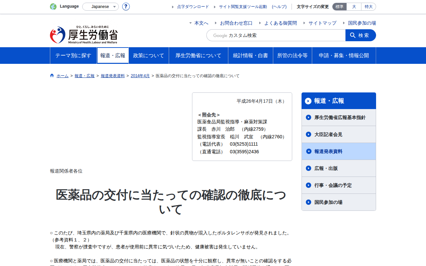Click circle arrow icon next to 大臣記者会見

point(309,134)
